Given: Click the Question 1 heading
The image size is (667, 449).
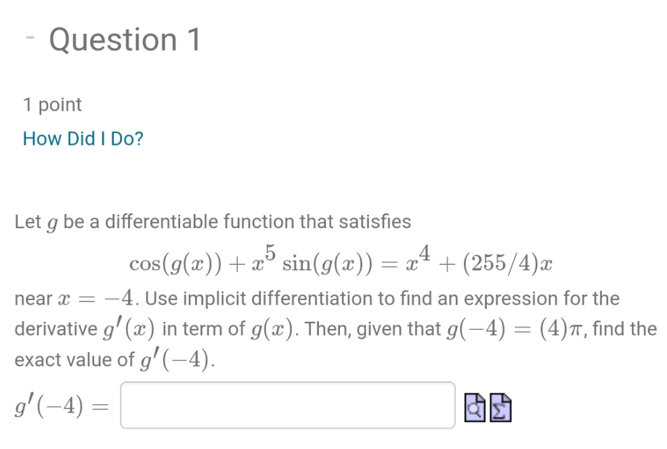Looking at the screenshot, I should pos(125,39).
